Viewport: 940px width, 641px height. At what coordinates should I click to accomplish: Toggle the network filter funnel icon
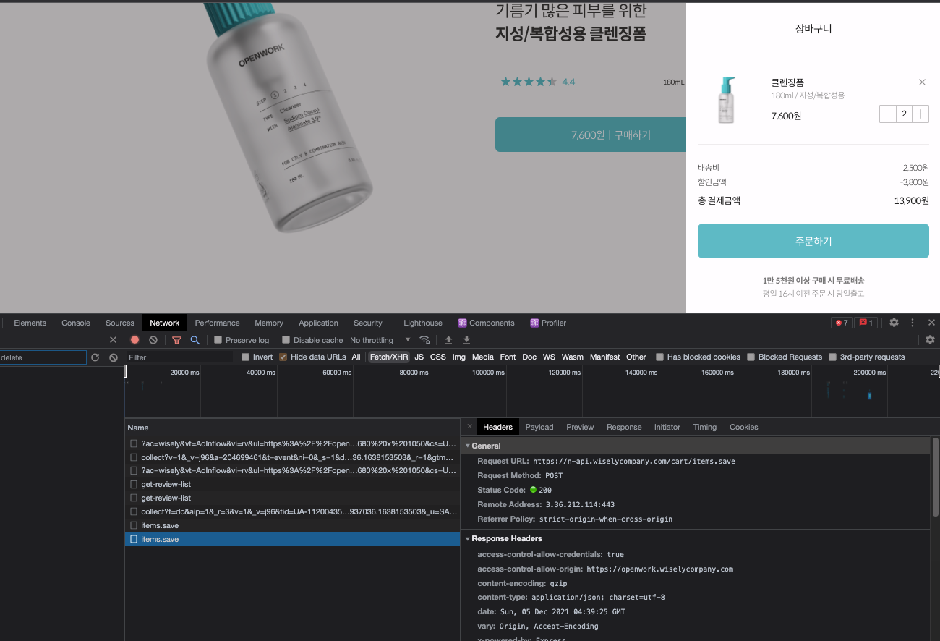coord(176,340)
